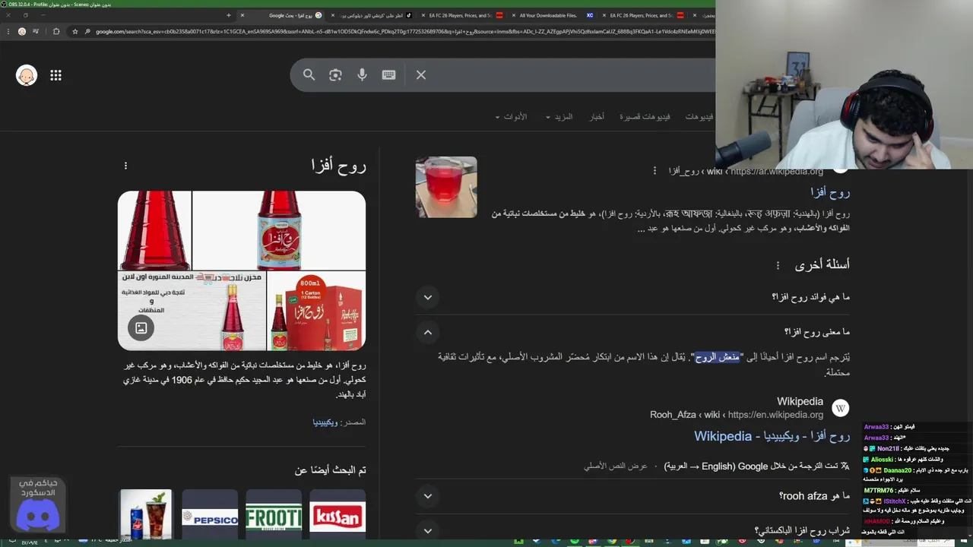Open the Kissan related search card
973x547 pixels.
tap(338, 514)
